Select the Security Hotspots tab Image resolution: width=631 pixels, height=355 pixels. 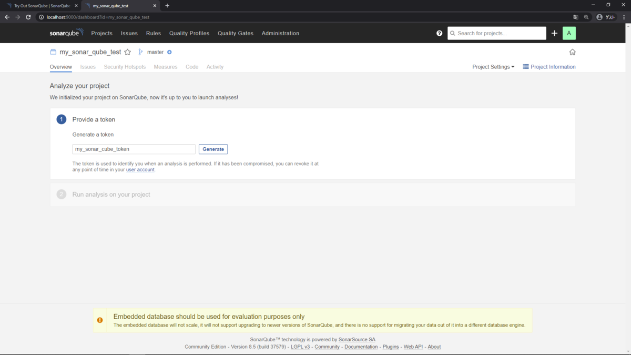125,67
